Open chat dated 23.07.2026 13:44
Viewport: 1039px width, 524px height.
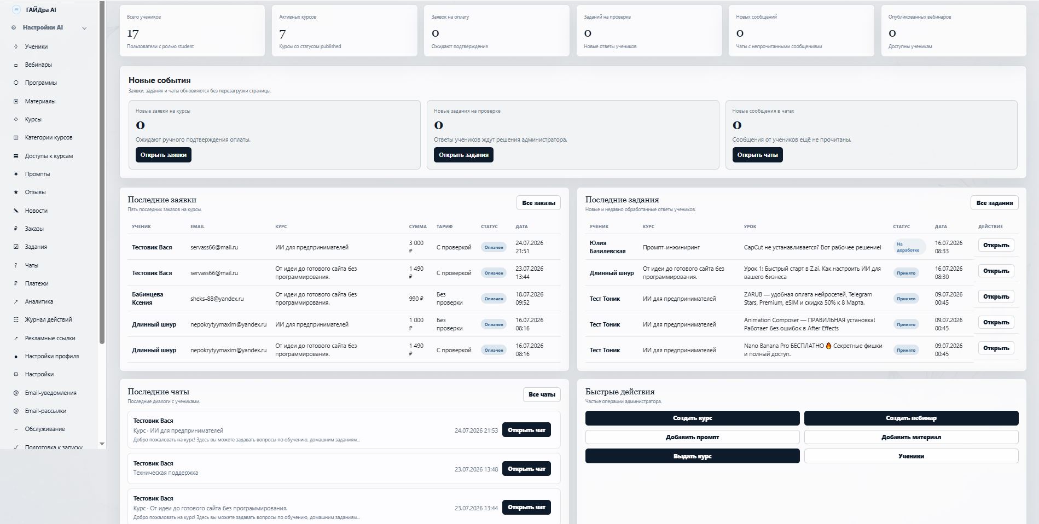526,507
